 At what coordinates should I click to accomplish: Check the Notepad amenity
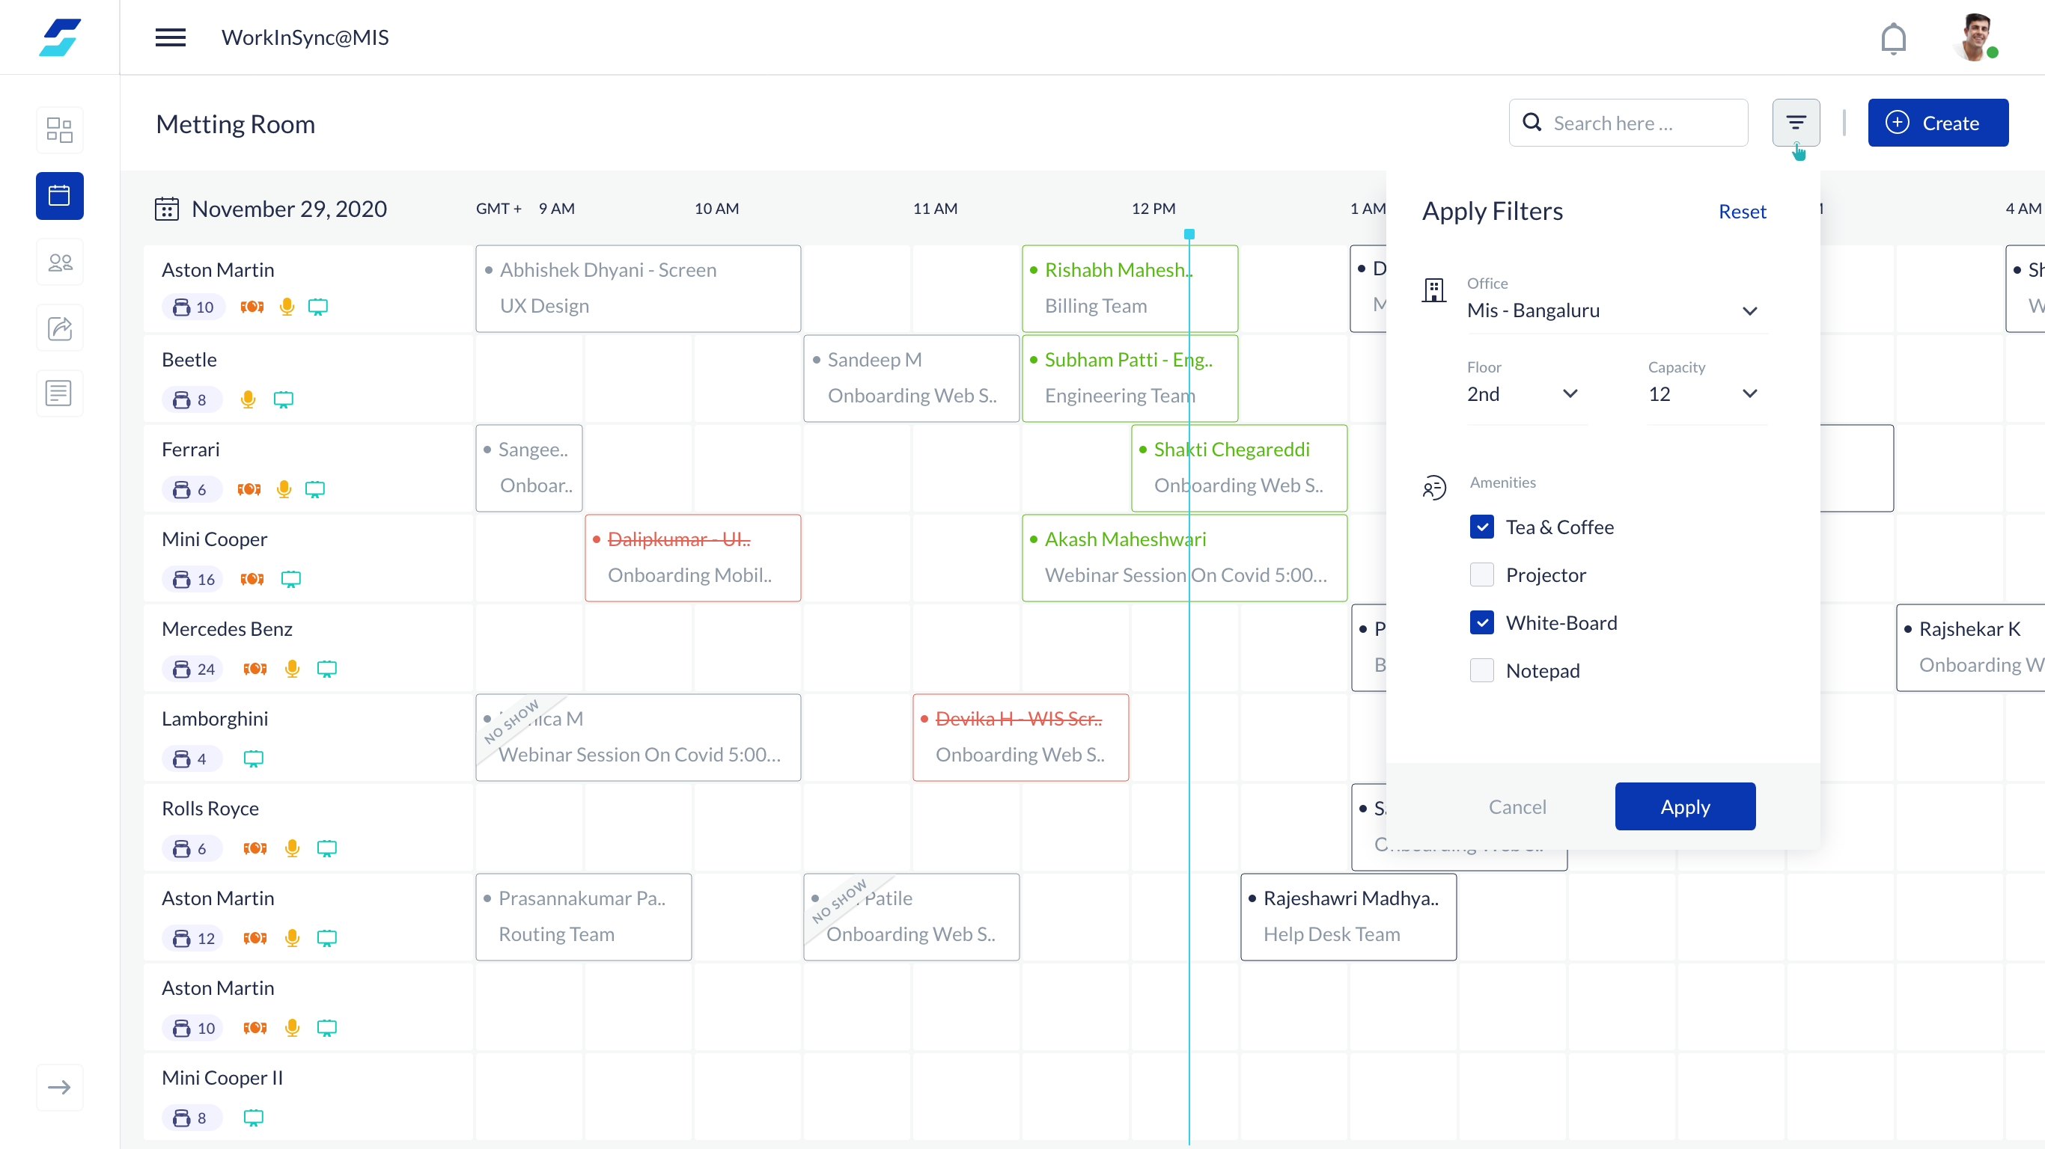point(1481,670)
